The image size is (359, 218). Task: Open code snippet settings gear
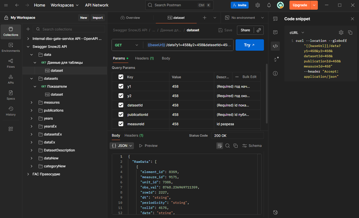point(341,33)
